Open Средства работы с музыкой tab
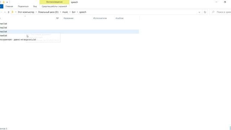 tap(55, 6)
